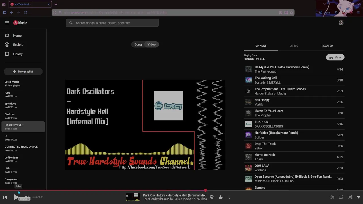Play Her Voice (Headhunterz Remix)
Screen dimensions: 363x204
click(x=294, y=135)
